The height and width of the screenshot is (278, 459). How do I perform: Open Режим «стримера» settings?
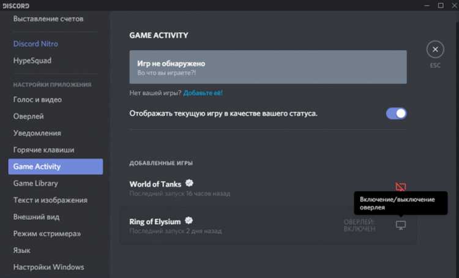point(47,233)
